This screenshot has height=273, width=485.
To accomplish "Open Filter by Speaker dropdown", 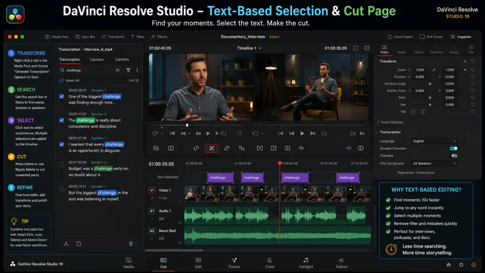I will [434, 164].
